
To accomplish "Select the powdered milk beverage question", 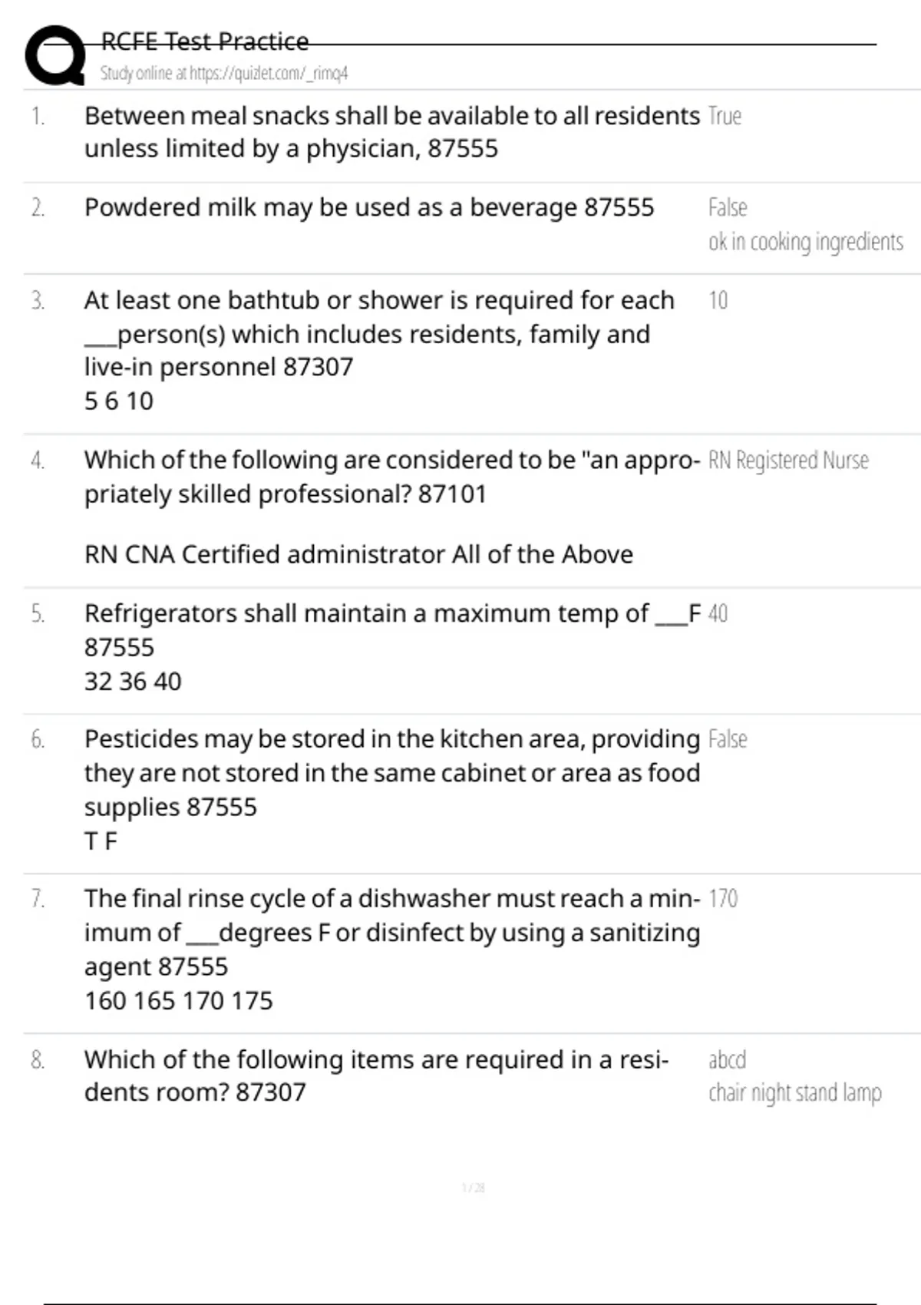I will click(x=369, y=207).
